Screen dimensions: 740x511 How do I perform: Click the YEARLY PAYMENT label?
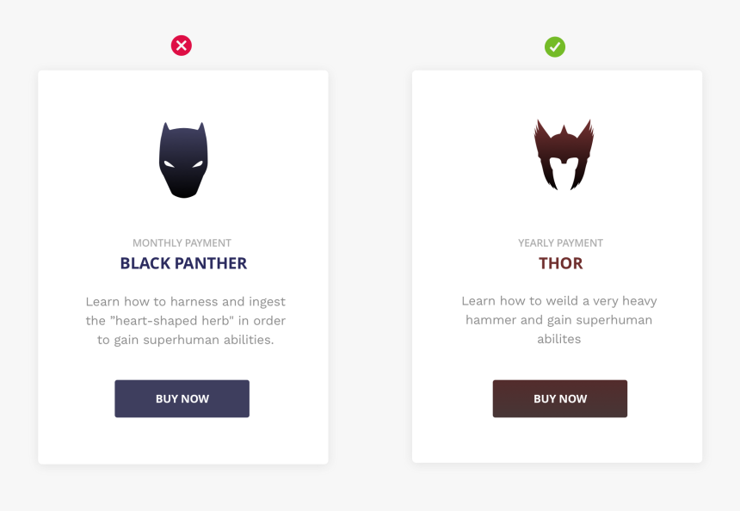(560, 243)
